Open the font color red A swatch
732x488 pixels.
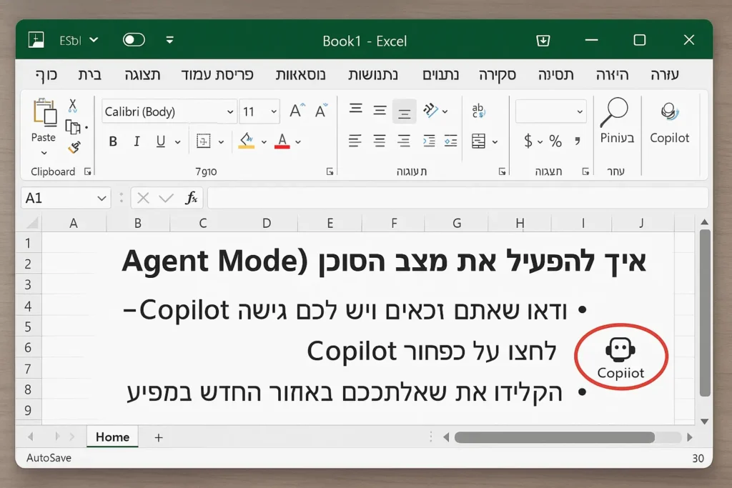pos(282,141)
